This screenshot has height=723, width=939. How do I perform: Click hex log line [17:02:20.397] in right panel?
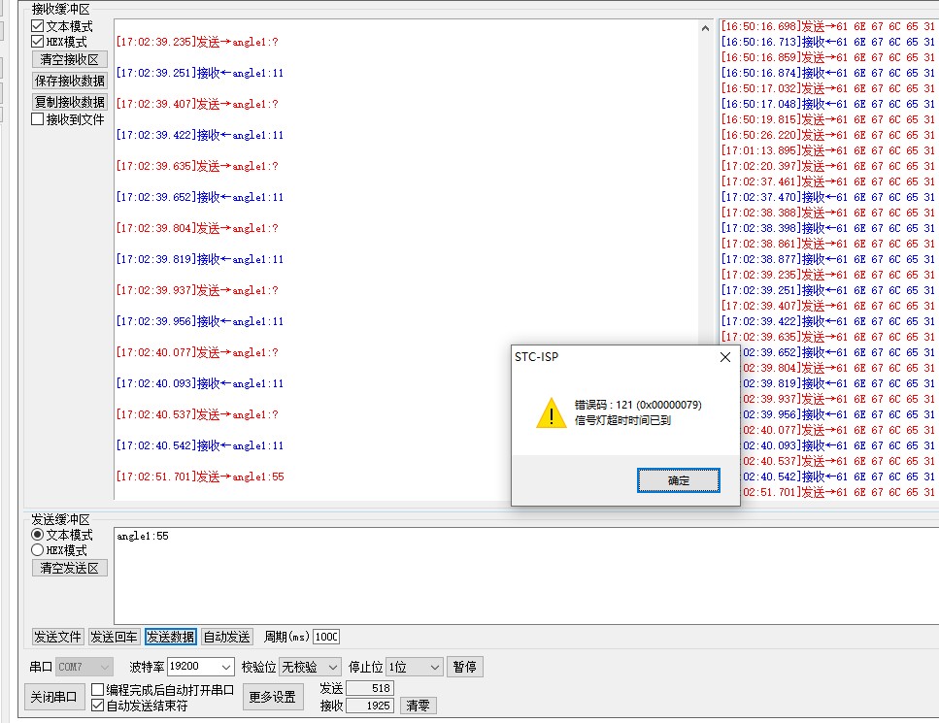pos(827,166)
